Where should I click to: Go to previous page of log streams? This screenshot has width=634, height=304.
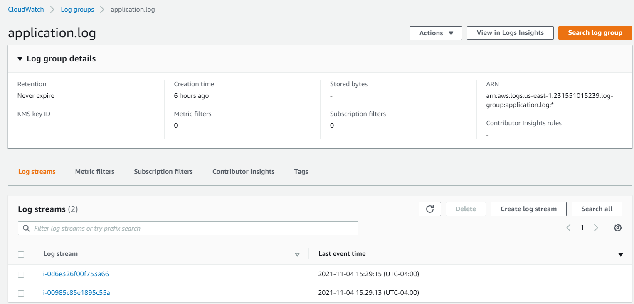point(568,228)
